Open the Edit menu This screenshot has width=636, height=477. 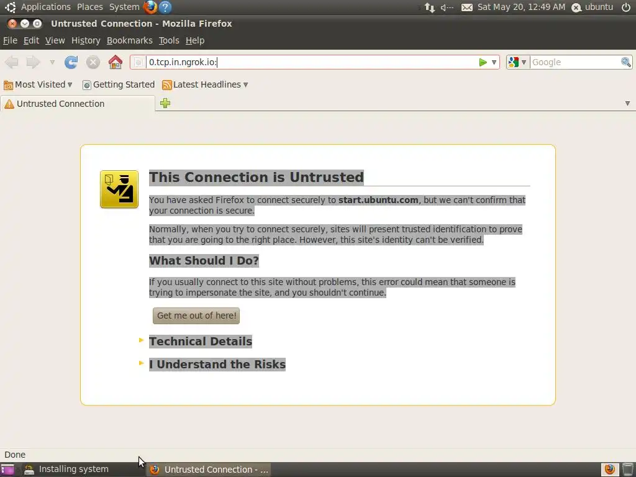(31, 40)
